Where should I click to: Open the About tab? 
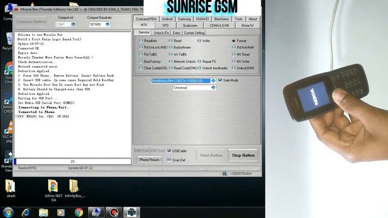tap(253, 19)
